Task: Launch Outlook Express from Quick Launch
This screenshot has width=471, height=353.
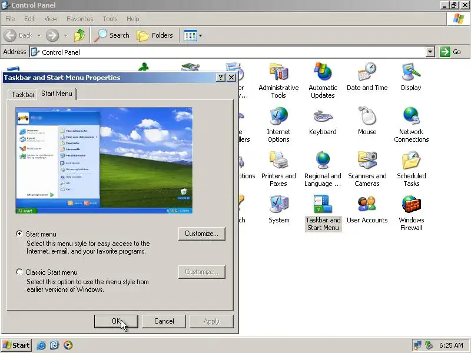Action: point(54,345)
